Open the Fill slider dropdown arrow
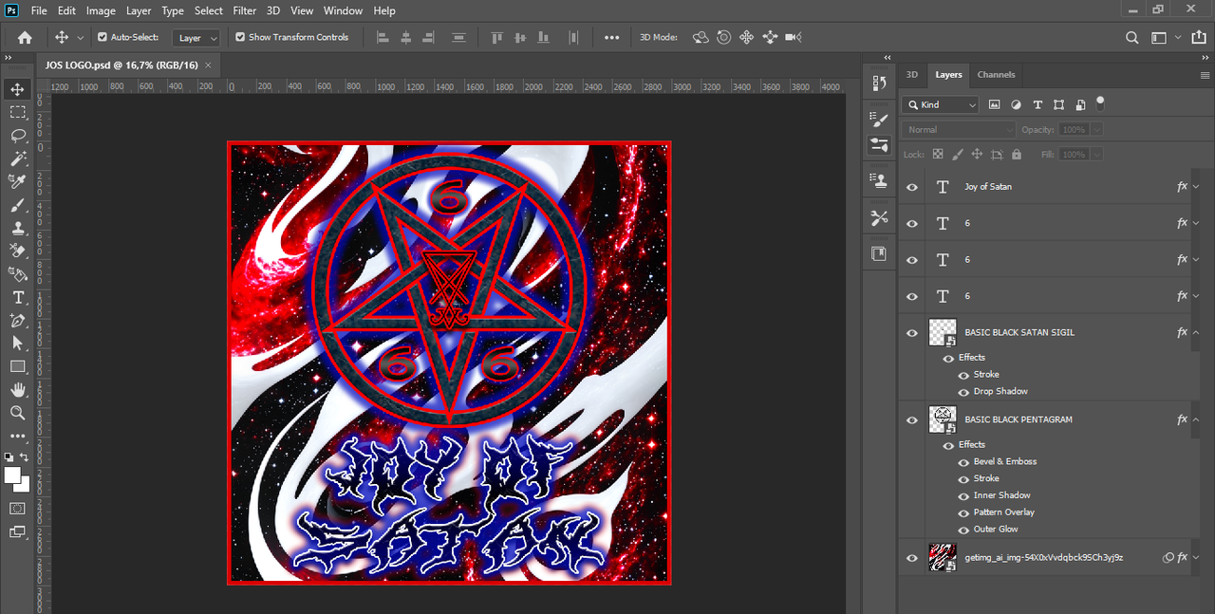 [1097, 154]
